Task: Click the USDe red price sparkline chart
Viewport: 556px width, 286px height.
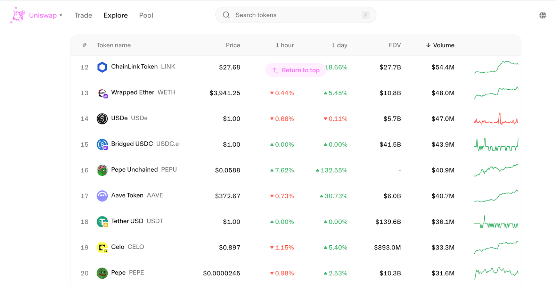Action: click(496, 119)
